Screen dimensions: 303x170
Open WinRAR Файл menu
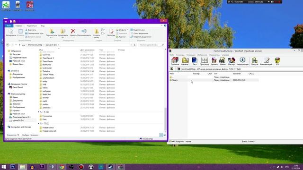tap(172, 55)
